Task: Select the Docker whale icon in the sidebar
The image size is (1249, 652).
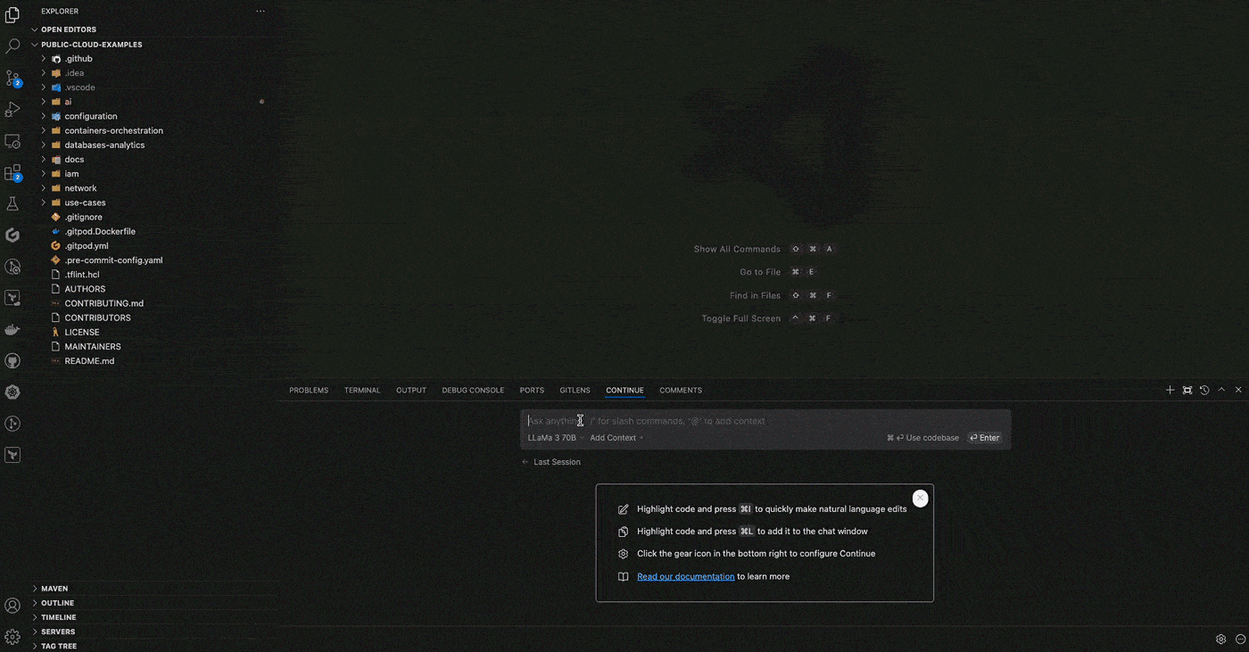Action: (x=12, y=328)
